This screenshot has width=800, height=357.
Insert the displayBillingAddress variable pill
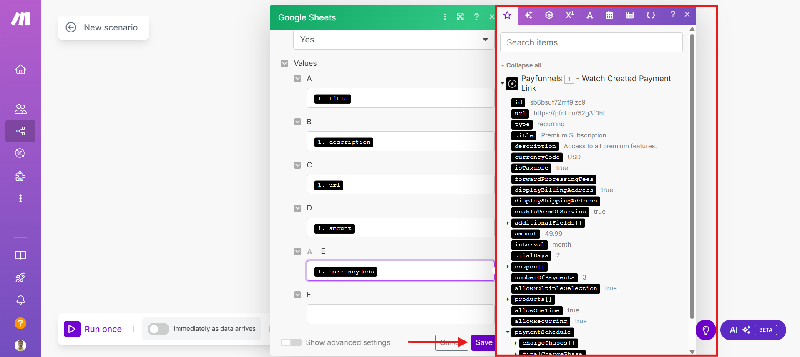[553, 190]
